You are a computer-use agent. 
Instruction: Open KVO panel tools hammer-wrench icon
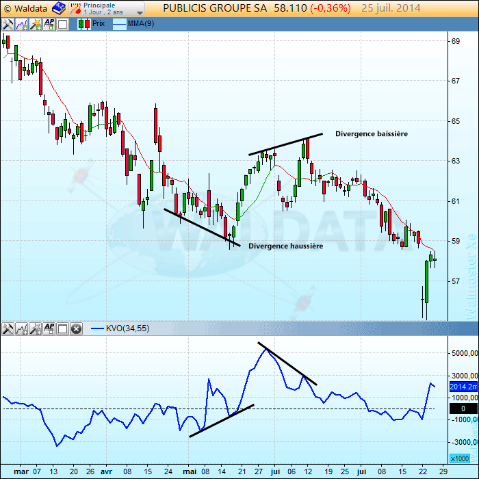click(x=8, y=328)
